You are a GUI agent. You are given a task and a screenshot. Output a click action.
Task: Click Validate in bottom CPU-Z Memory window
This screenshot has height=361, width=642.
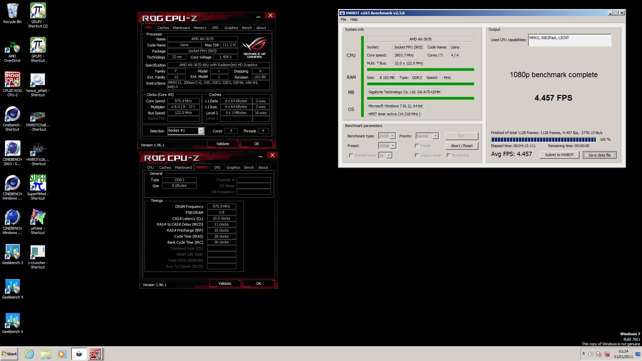225,283
